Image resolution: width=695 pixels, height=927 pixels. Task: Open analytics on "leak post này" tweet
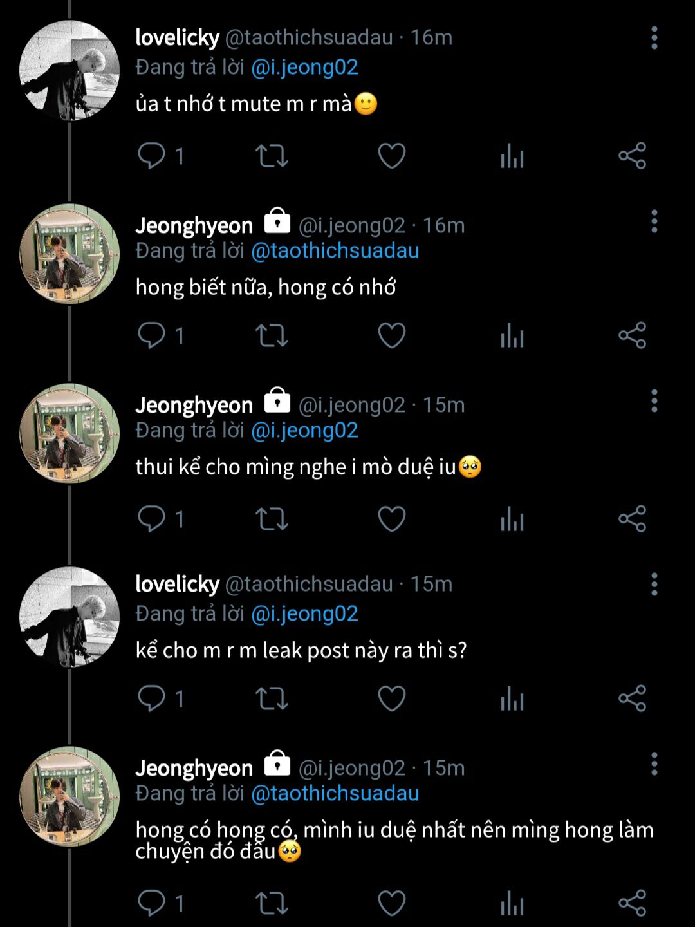point(512,698)
